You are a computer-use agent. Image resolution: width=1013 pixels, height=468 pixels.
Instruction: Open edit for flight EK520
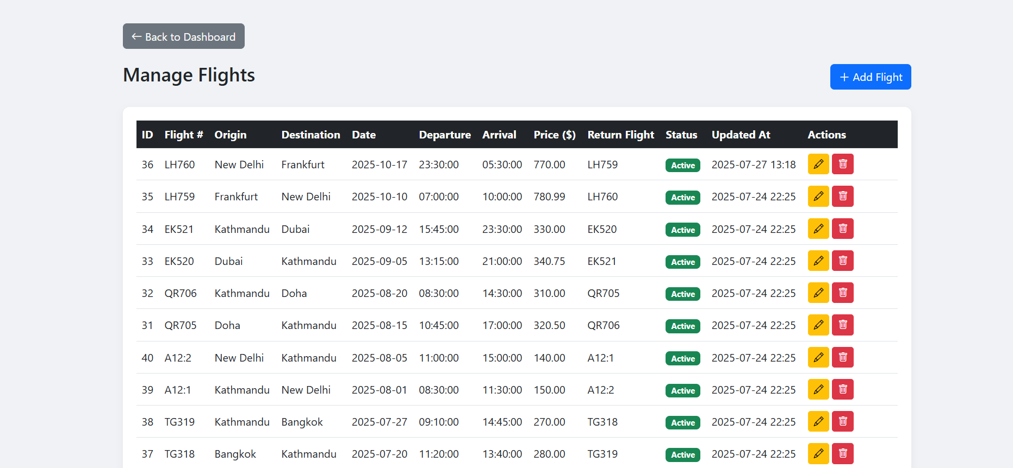click(x=818, y=261)
